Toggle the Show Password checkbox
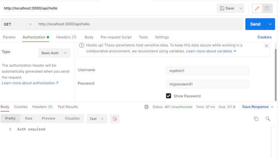The image size is (279, 158). 169,96
